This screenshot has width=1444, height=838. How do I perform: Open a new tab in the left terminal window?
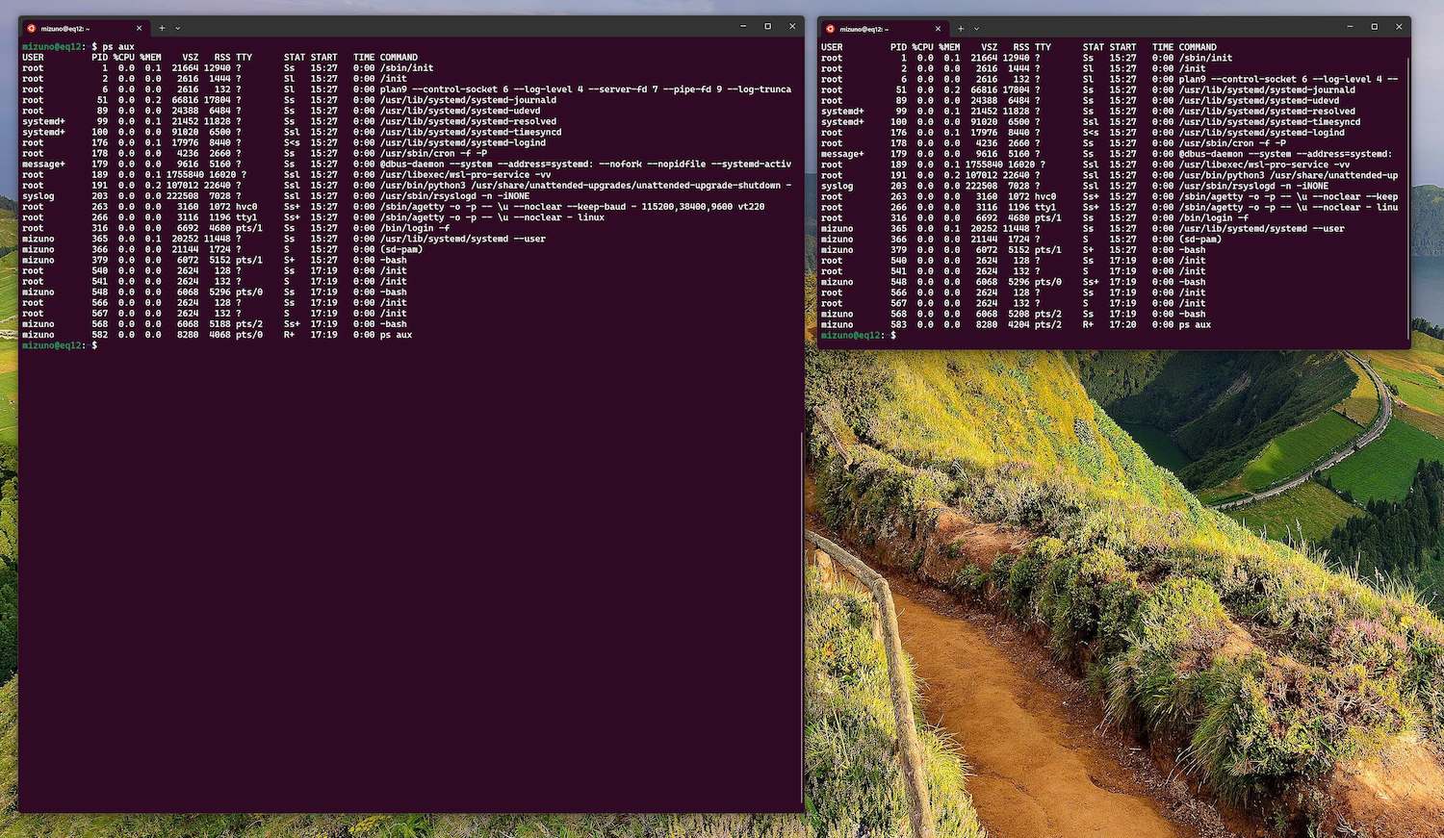(162, 28)
